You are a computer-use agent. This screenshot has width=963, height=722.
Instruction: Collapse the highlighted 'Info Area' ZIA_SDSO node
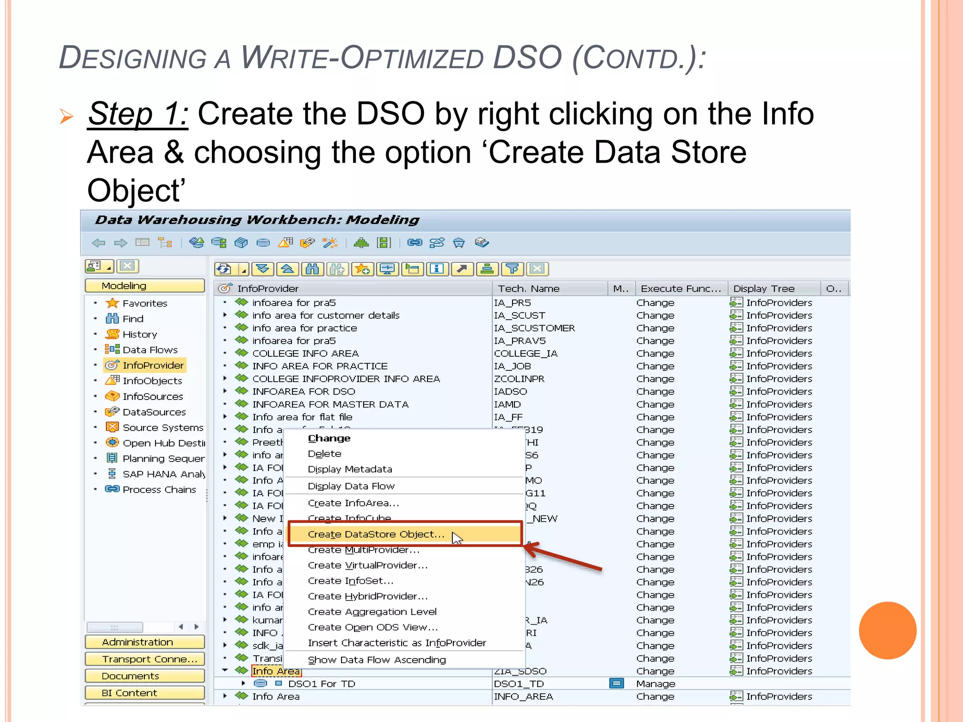(225, 670)
